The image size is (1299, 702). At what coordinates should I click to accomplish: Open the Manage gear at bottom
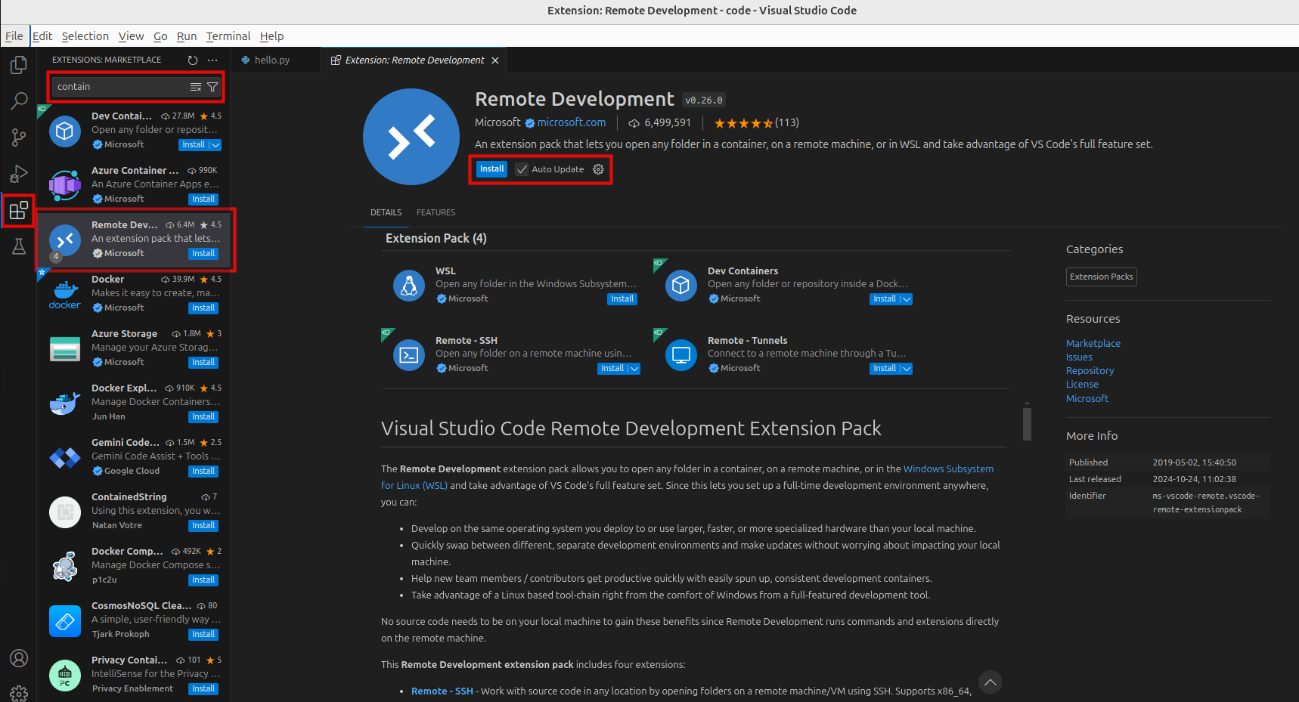coord(18,693)
